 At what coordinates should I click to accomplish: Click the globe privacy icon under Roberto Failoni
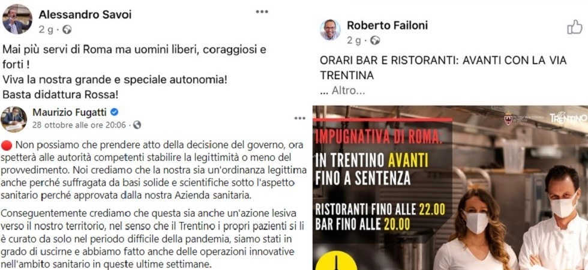pos(375,40)
